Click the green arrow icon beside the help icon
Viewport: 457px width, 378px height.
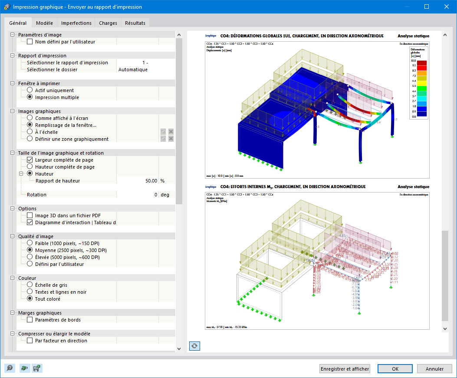point(24,368)
